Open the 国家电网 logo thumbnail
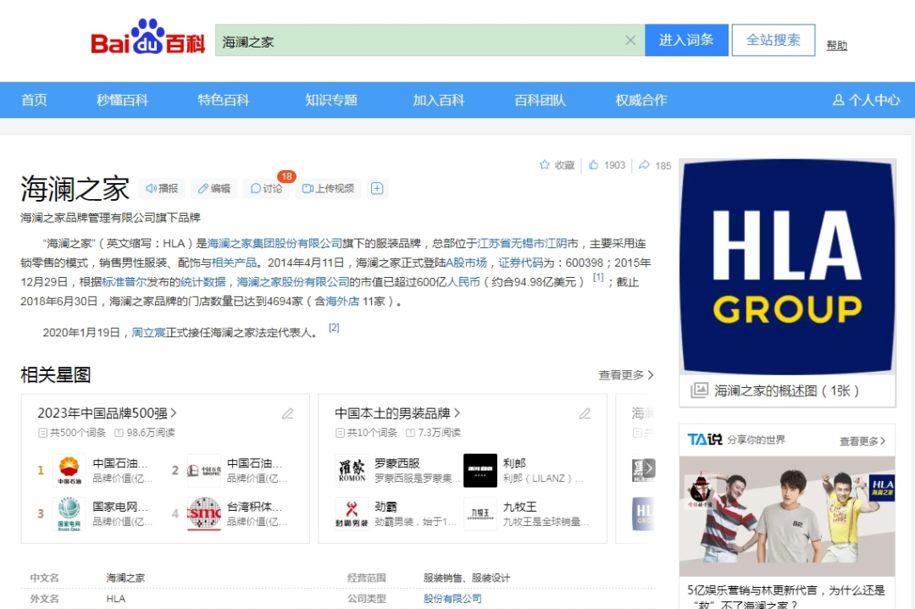This screenshot has height=609, width=915. (69, 514)
